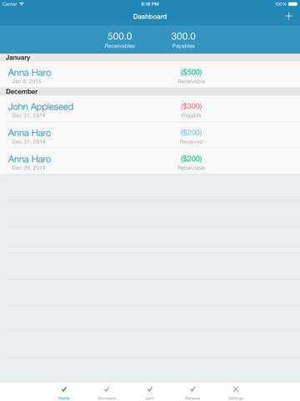Open Anna Haro's January entry
This screenshot has height=401, width=300.
click(x=150, y=74)
